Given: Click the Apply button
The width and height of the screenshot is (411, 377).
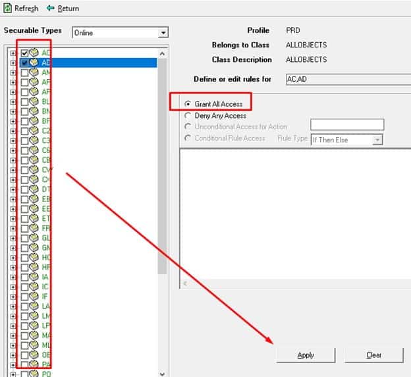Looking at the screenshot, I should (x=306, y=355).
